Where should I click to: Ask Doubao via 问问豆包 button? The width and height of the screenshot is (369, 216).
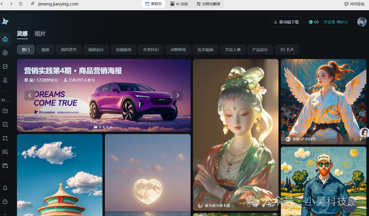point(354,4)
